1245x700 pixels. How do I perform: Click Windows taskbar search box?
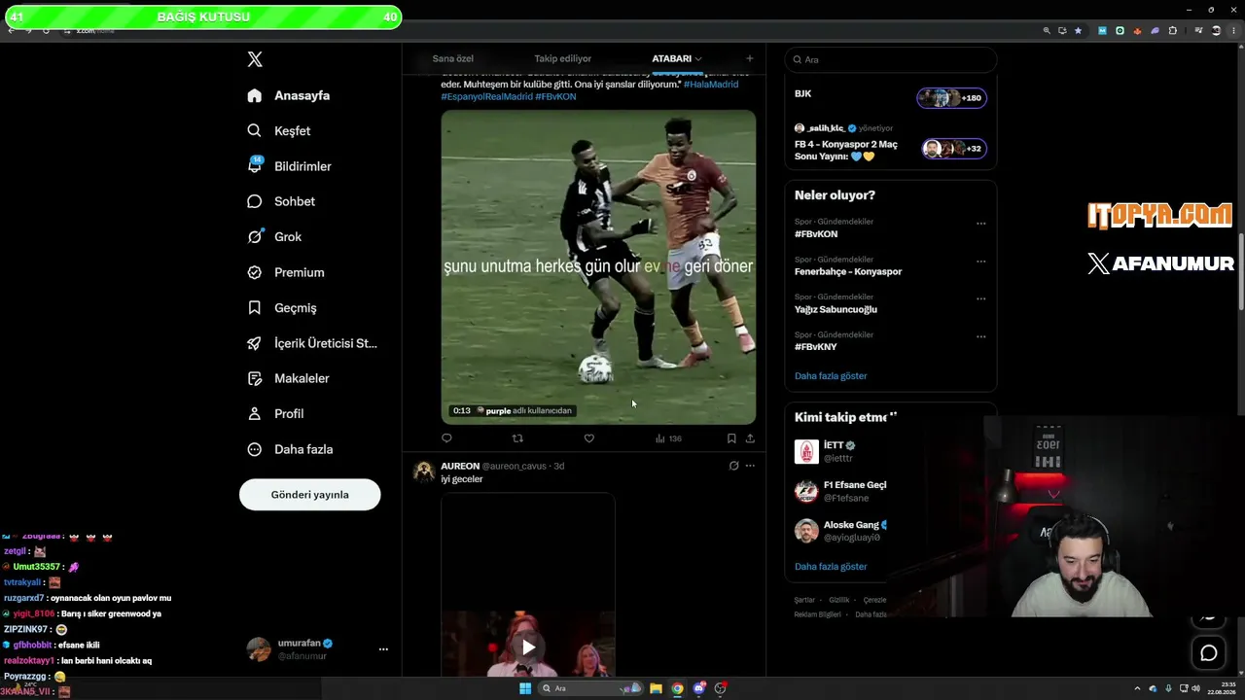(591, 688)
